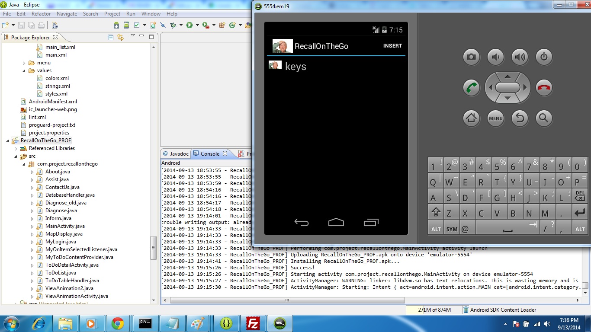591x332 pixels.
Task: Click emulator search button
Action: coord(544,118)
